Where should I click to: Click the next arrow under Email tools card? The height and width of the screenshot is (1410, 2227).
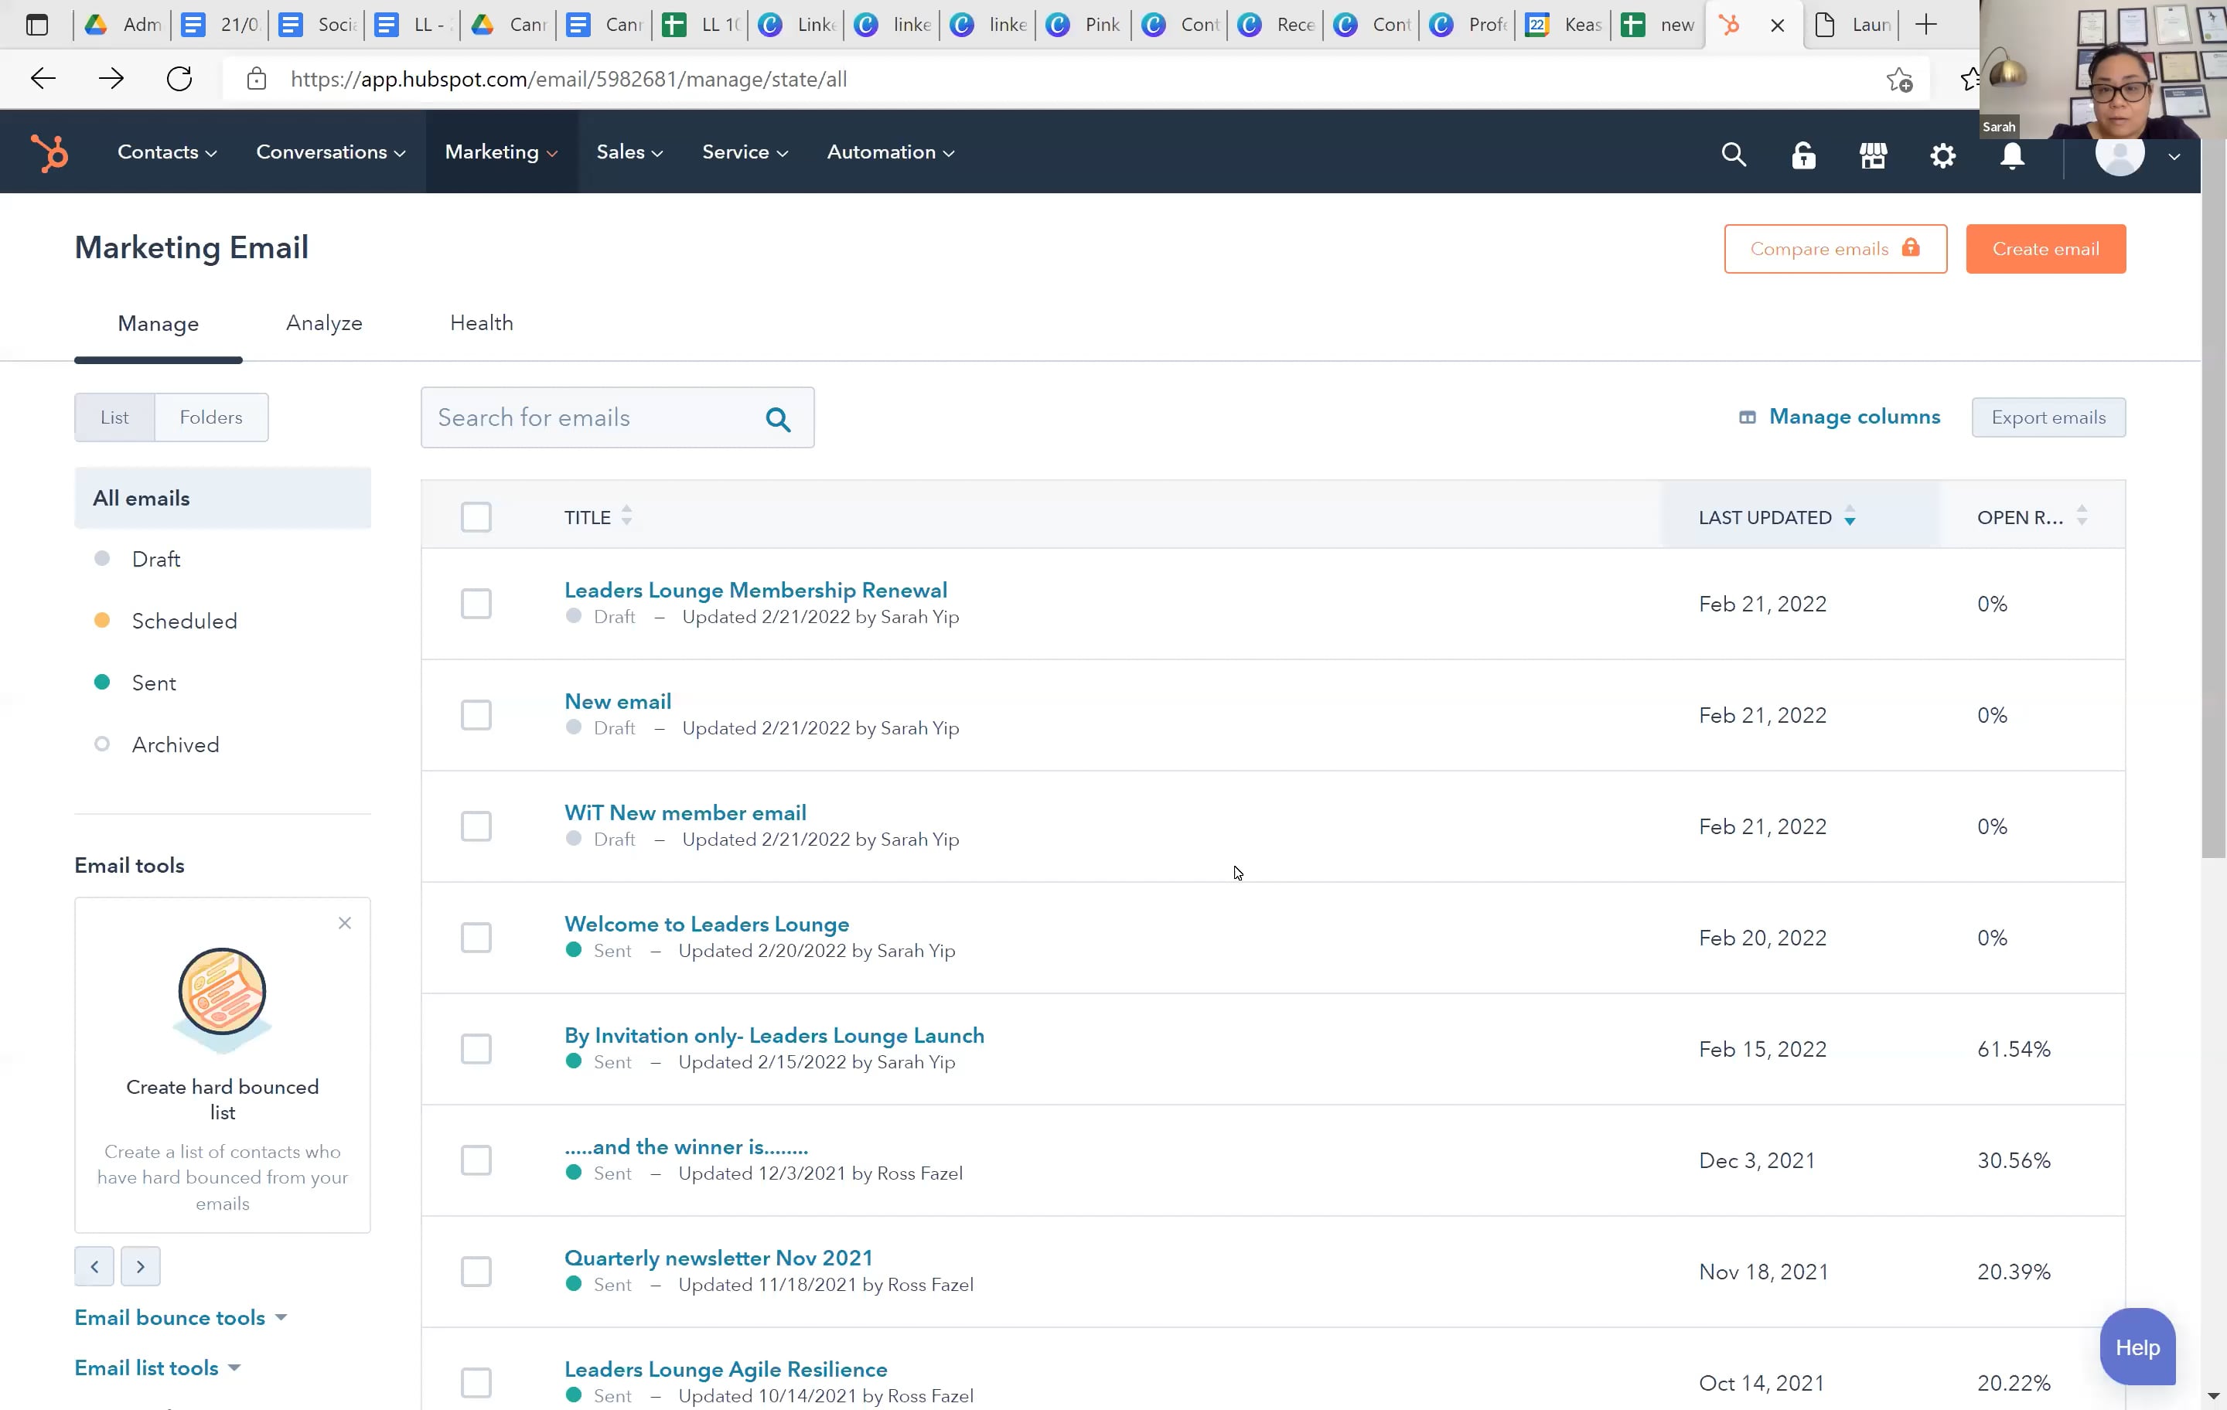point(141,1265)
